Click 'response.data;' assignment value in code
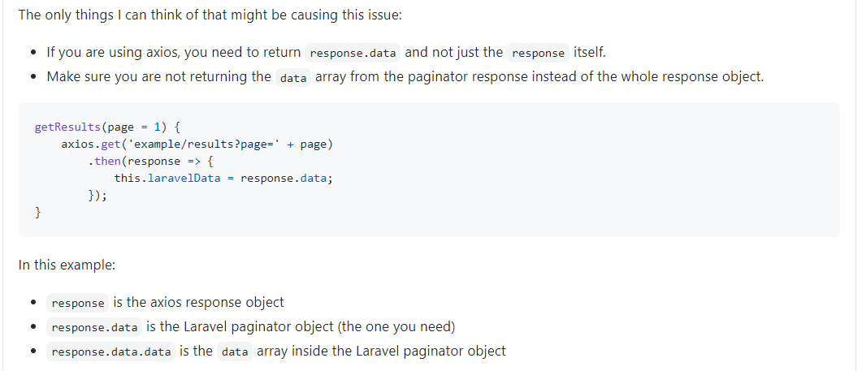The height and width of the screenshot is (371, 862). (x=286, y=179)
